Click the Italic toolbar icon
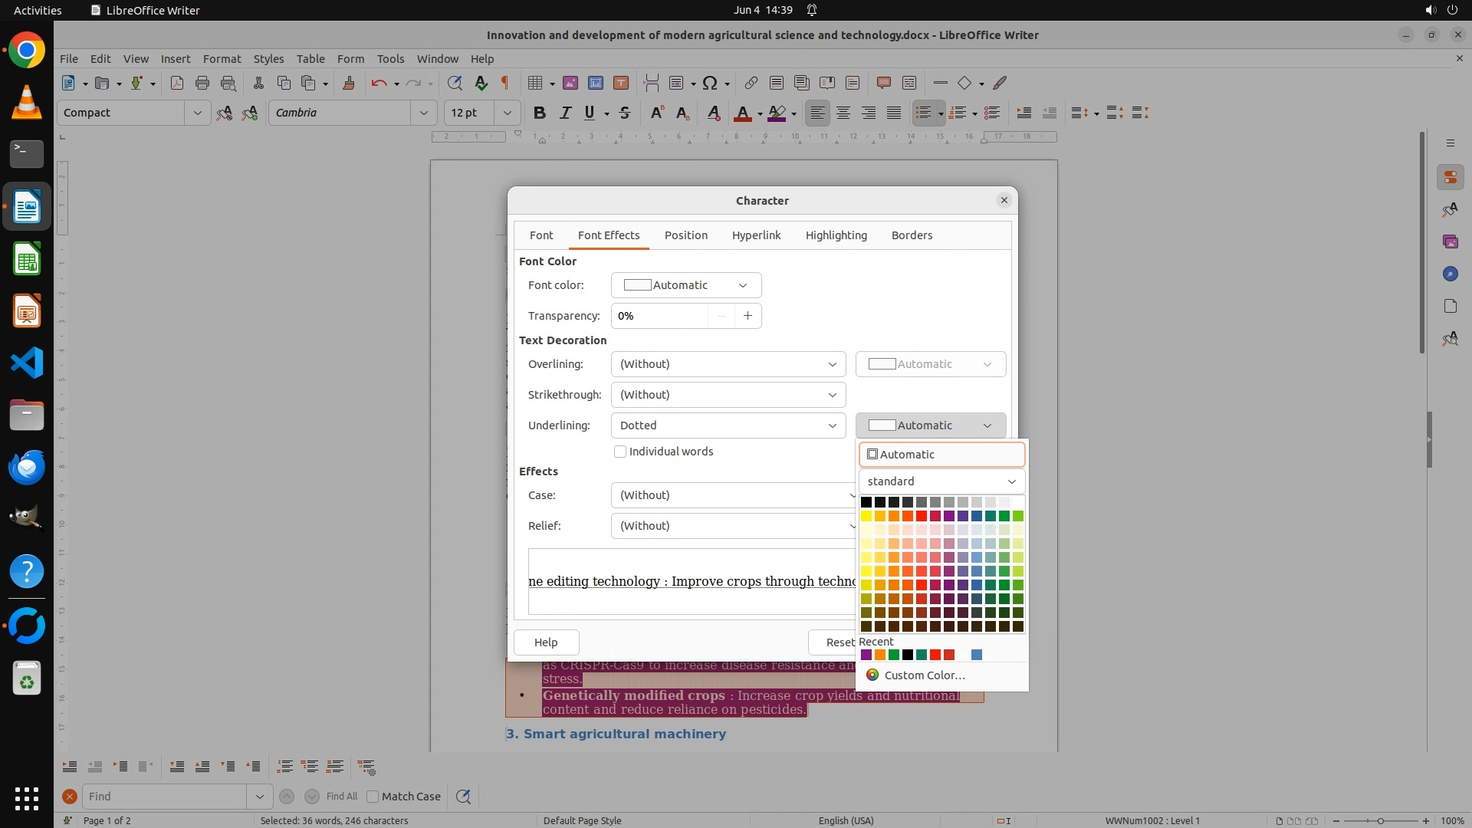 pyautogui.click(x=565, y=113)
